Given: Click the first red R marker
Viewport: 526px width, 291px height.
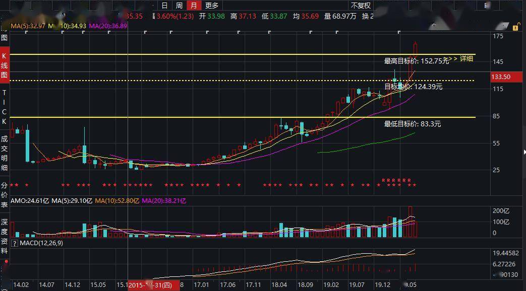Looking at the screenshot, I should [x=383, y=180].
